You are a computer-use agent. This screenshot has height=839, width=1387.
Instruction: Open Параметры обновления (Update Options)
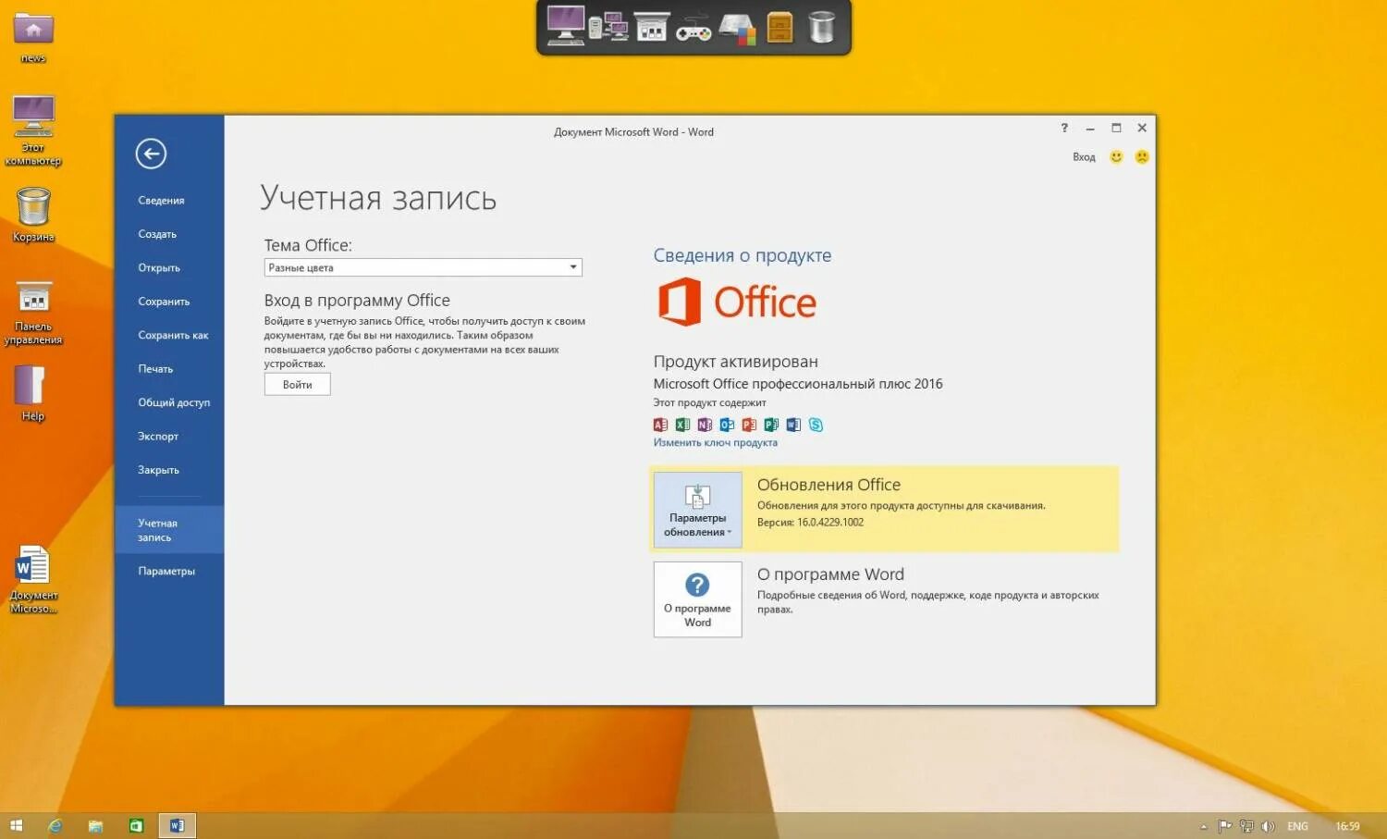pos(697,507)
